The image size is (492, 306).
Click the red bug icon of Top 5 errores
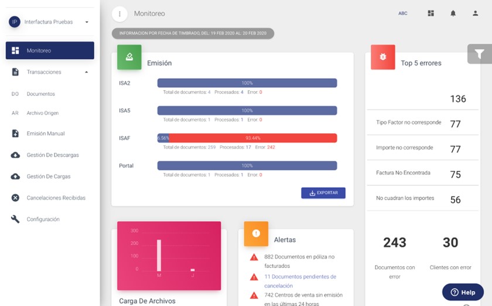[x=383, y=57]
